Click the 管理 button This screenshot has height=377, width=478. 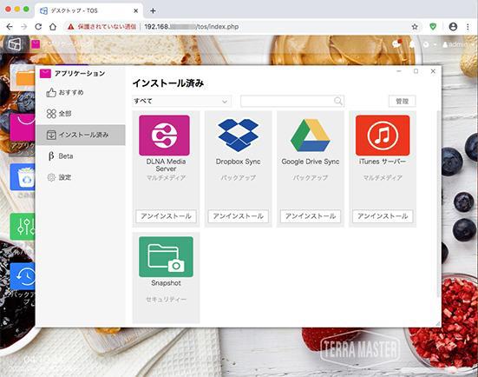click(402, 101)
